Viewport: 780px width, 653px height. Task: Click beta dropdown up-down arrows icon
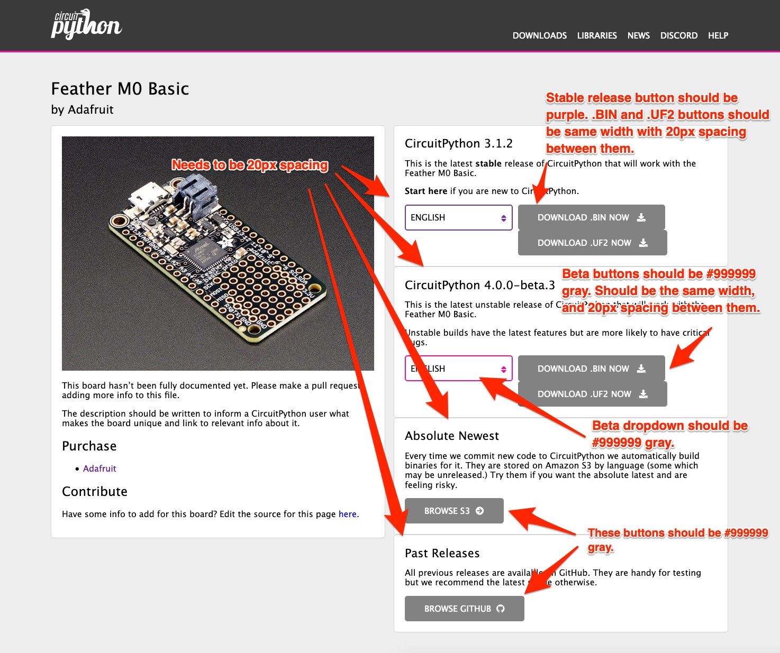[504, 369]
